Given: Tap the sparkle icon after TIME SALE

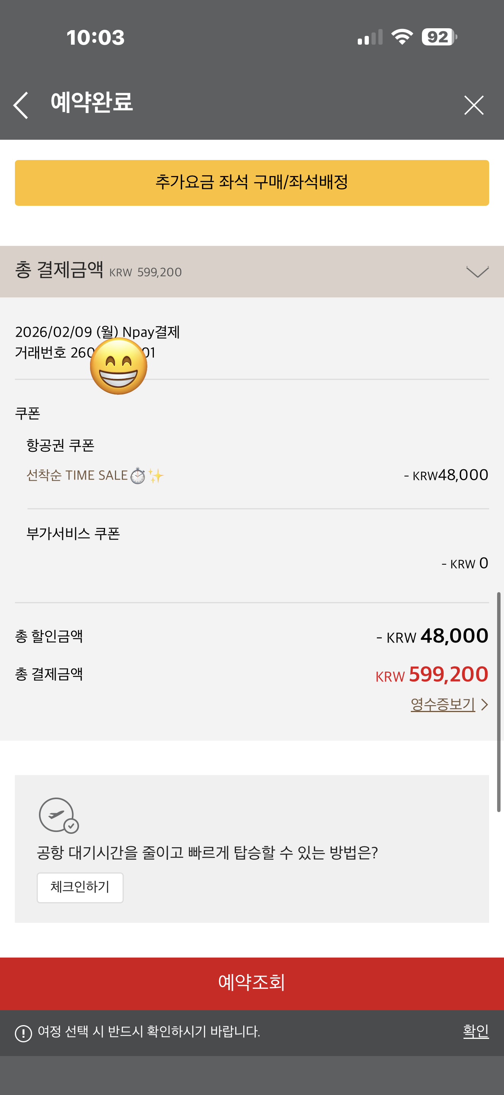Looking at the screenshot, I should [x=155, y=476].
